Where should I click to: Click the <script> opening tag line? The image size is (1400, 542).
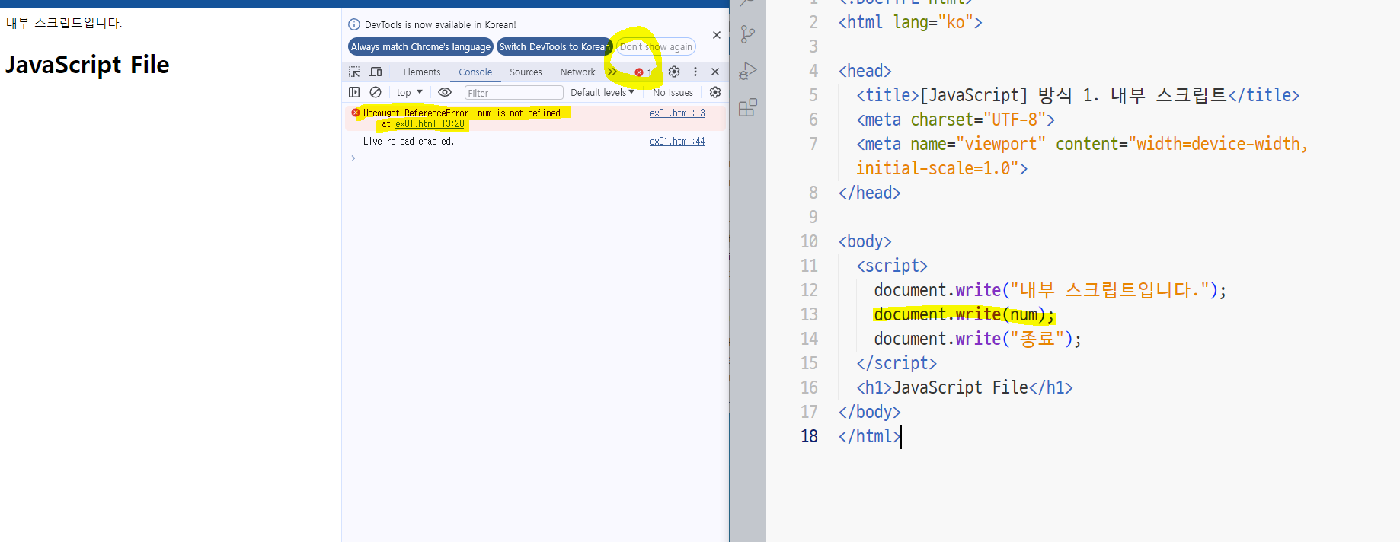[x=892, y=266]
